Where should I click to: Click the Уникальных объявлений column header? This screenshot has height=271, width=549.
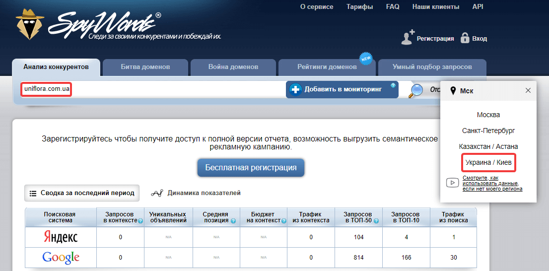(x=168, y=217)
